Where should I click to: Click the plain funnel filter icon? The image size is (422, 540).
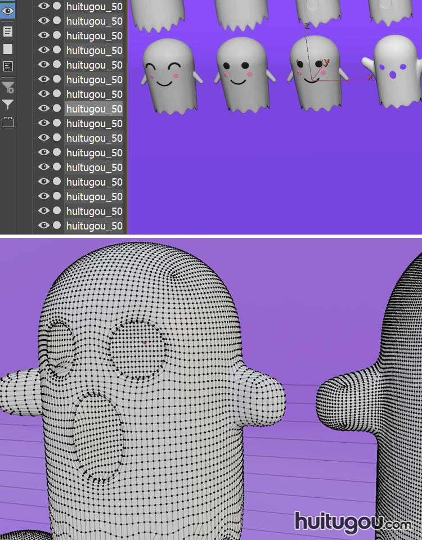click(8, 104)
